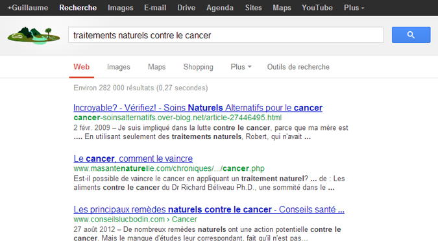
Task: Switch to the Images results tab
Action: (119, 67)
